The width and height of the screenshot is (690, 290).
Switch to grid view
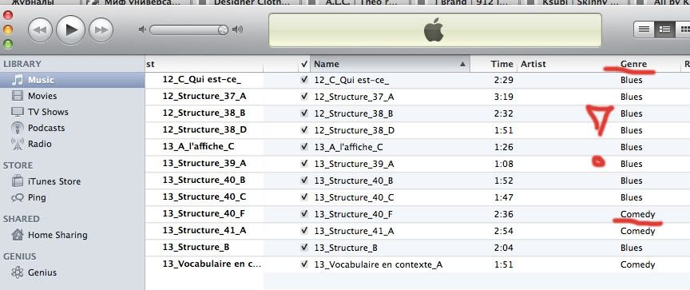(683, 30)
